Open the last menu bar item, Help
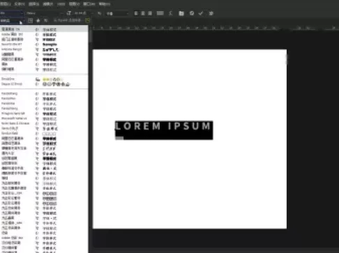339x253 pixels. pos(105,4)
